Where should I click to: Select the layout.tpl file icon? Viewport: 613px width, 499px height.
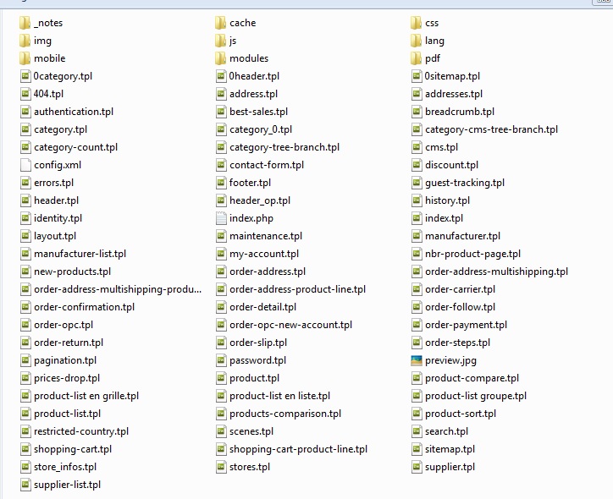click(x=25, y=236)
